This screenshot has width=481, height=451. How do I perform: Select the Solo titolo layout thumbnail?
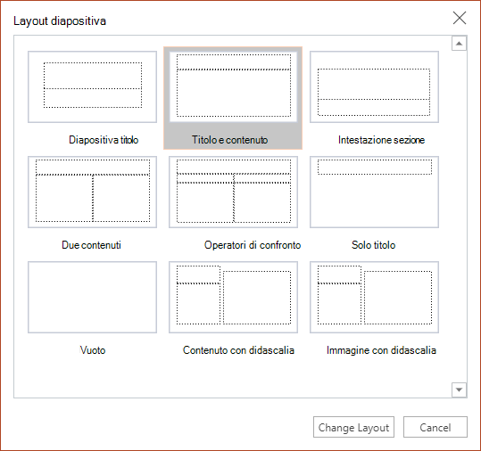[x=374, y=192]
